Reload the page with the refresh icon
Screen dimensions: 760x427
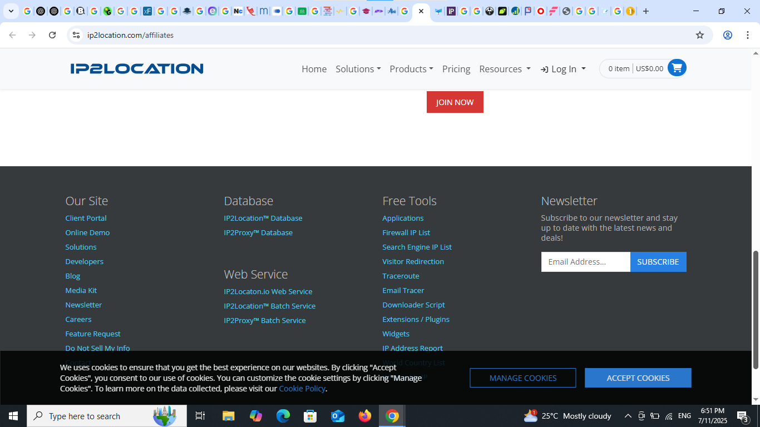click(x=52, y=35)
